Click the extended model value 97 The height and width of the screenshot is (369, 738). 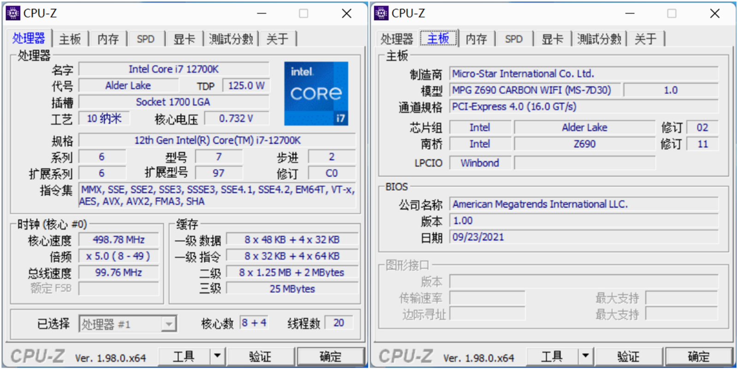(x=219, y=173)
